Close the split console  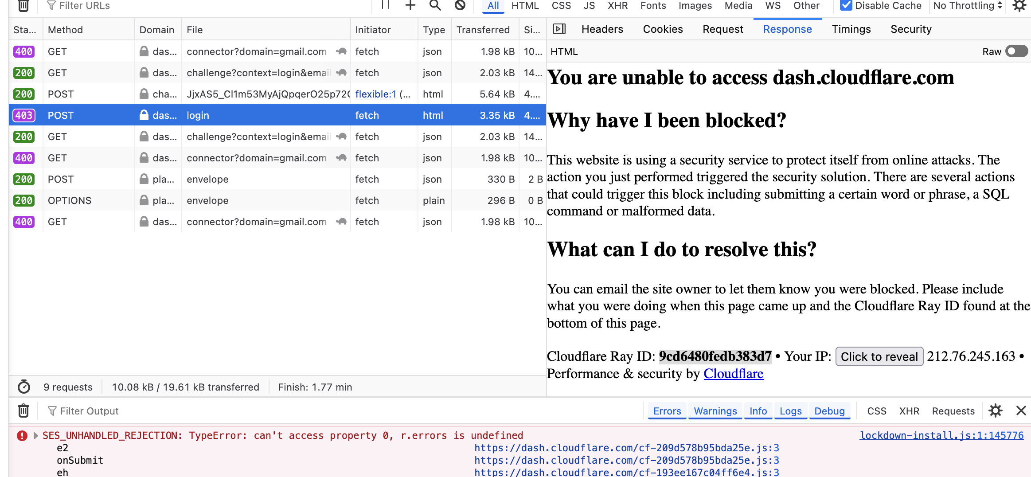pos(1021,411)
